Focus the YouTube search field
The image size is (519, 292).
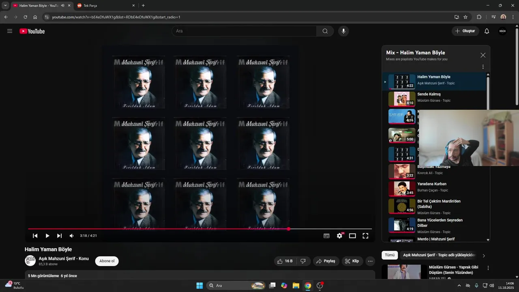244,31
